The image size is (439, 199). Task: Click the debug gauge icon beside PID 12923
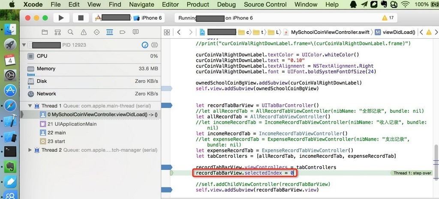click(145, 45)
